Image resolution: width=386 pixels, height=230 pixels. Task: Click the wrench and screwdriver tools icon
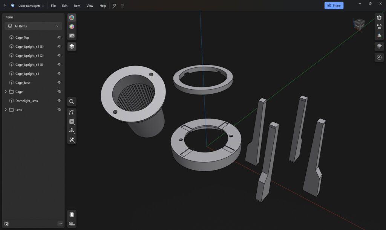click(x=72, y=140)
